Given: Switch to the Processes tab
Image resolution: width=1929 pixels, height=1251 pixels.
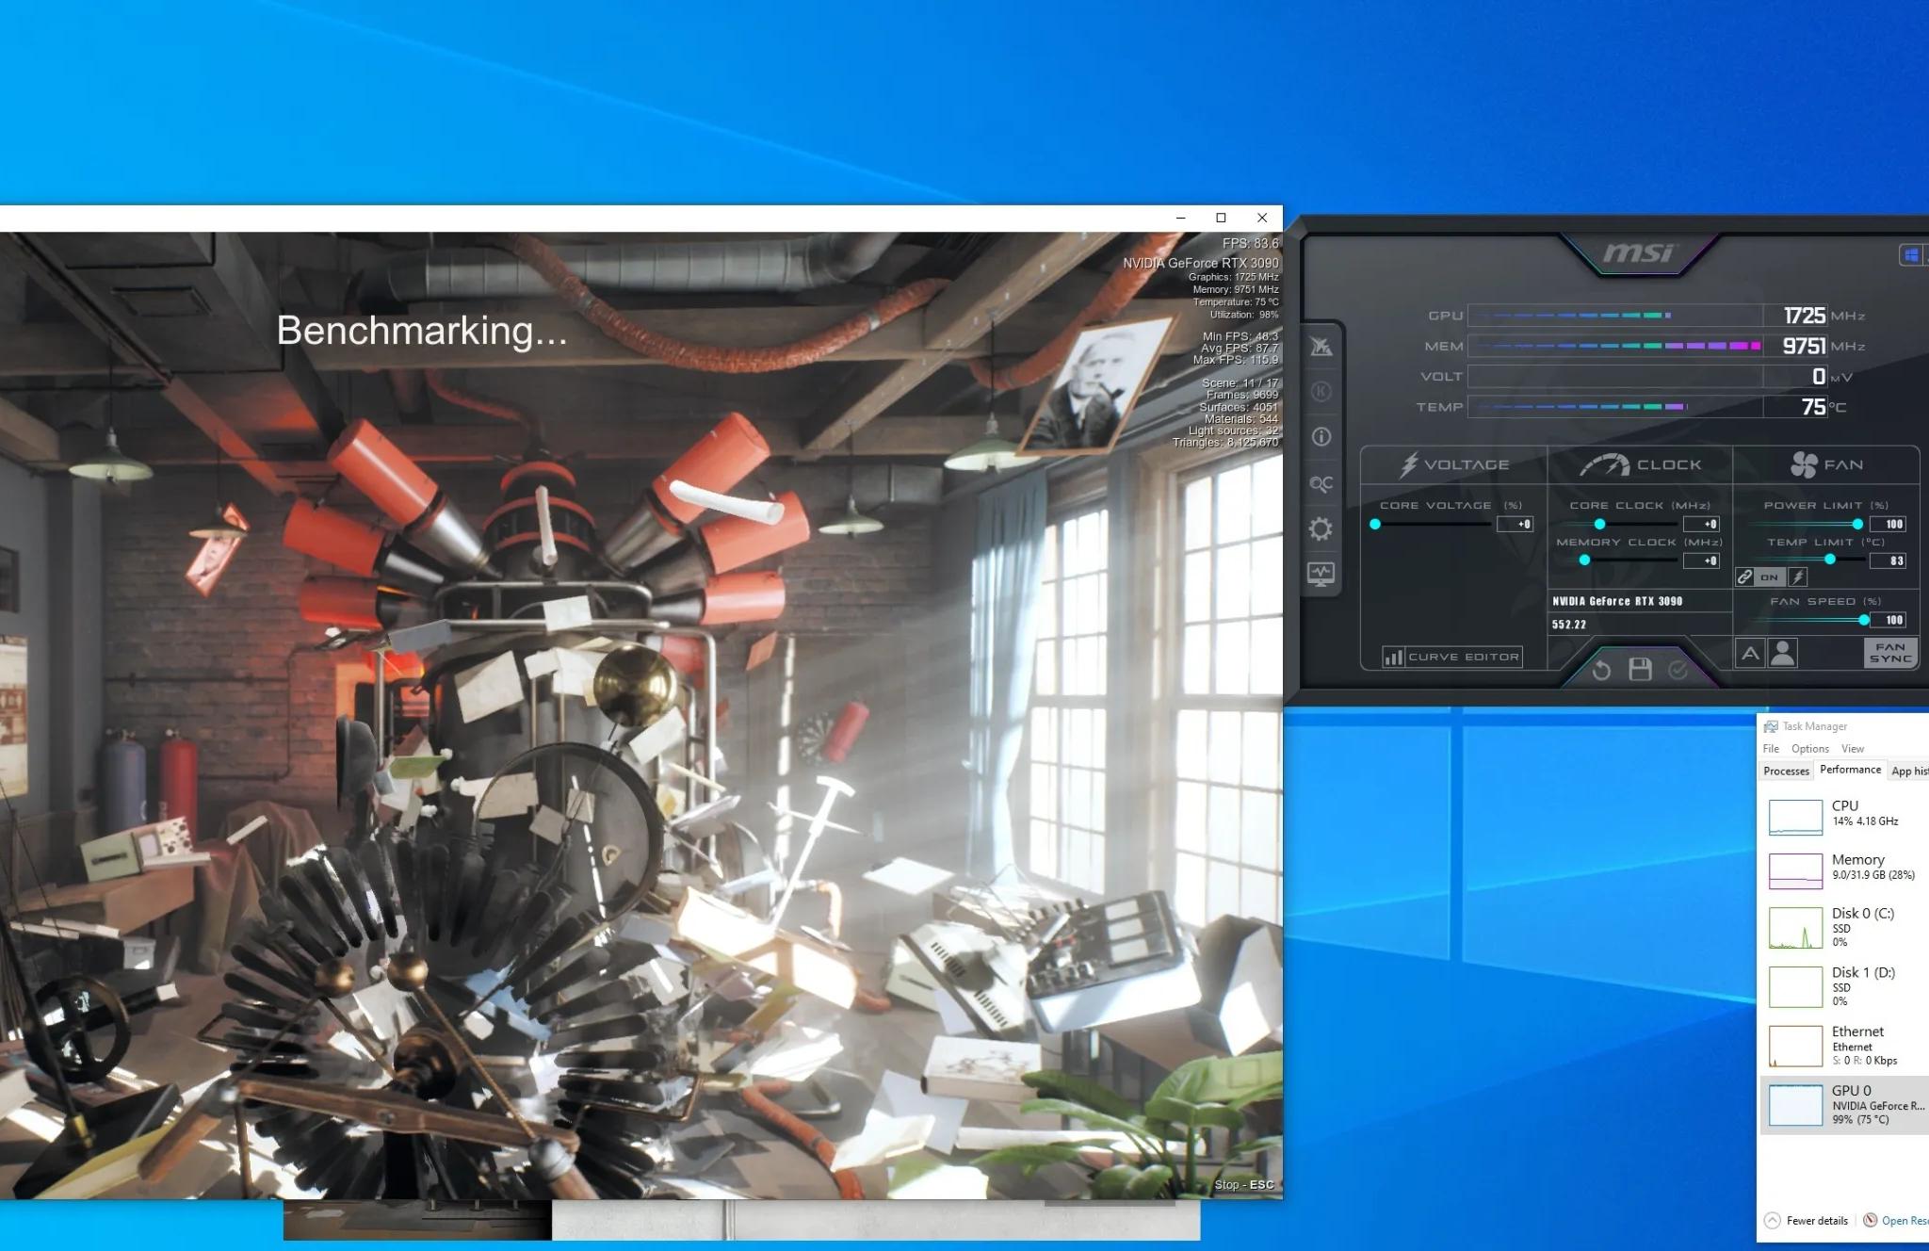Looking at the screenshot, I should click(x=1786, y=771).
